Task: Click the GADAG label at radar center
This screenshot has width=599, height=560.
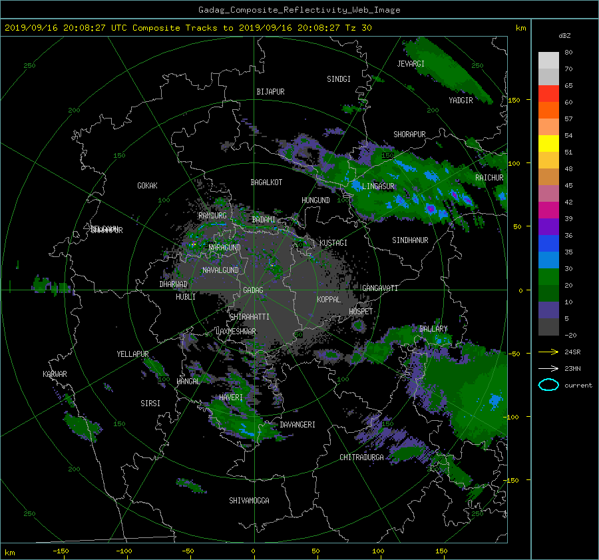Action: pos(253,290)
